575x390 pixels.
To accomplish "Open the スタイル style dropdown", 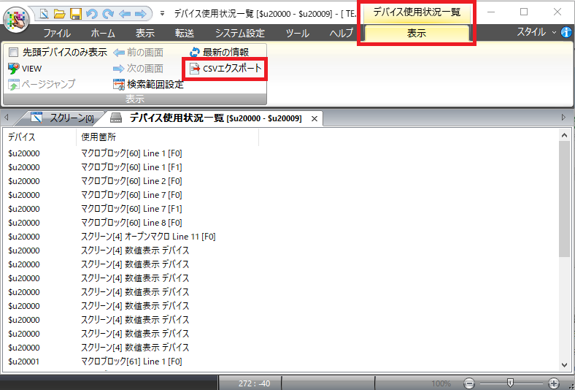I will pyautogui.click(x=536, y=33).
